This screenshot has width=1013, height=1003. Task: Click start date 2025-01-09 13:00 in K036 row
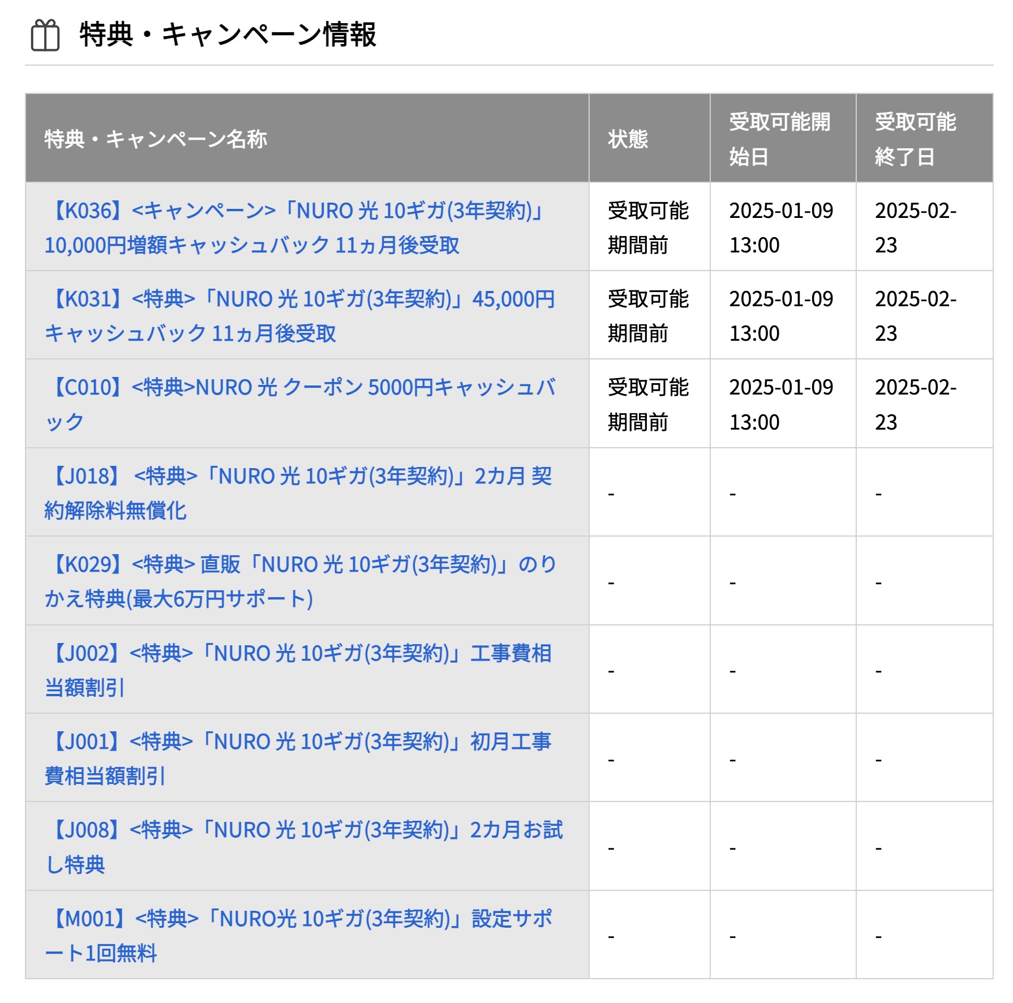pos(781,228)
